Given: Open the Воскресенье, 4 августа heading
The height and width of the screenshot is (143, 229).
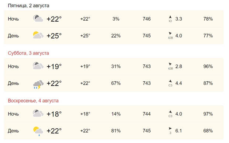Looking at the screenshot, I should coord(33,101).
